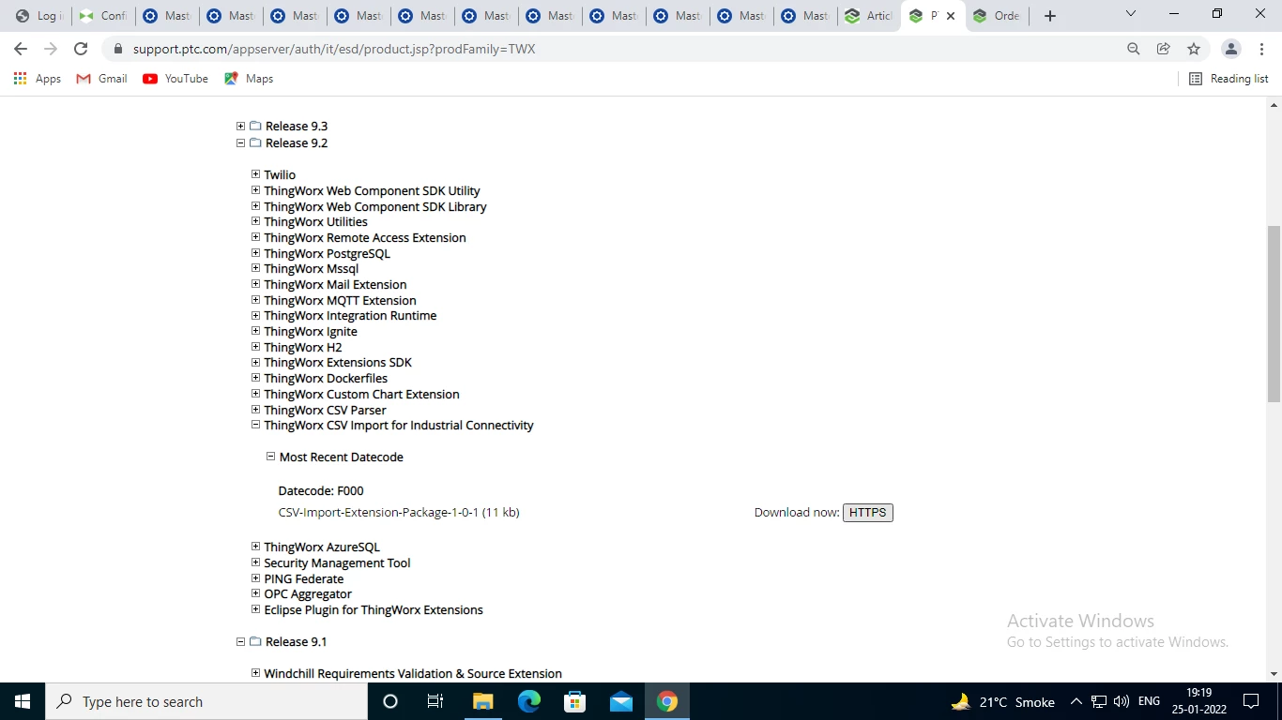This screenshot has width=1282, height=720.
Task: Collapse Most Recent Datecode section
Action: (270, 457)
